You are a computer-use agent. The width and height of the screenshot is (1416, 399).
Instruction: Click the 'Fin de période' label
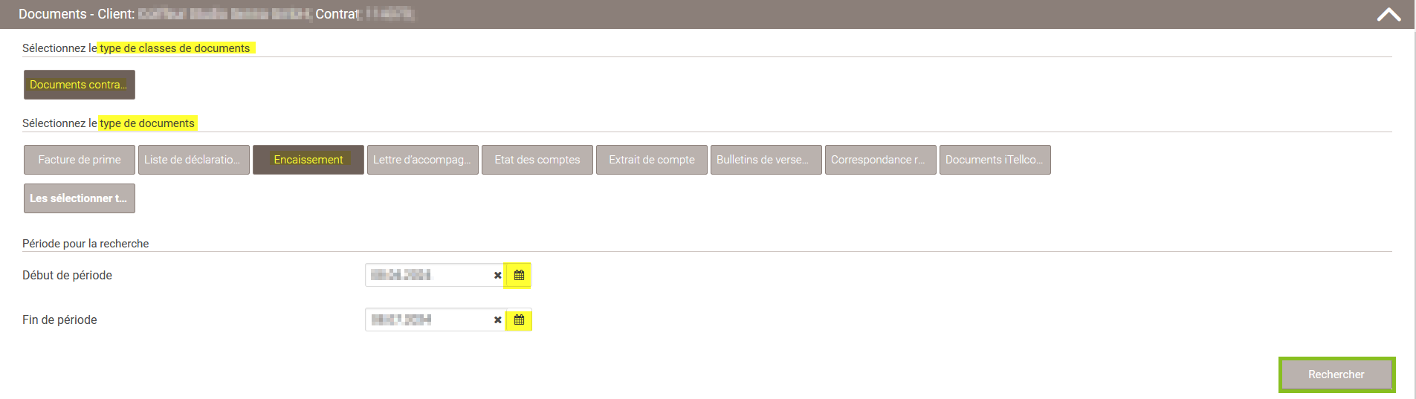point(59,319)
